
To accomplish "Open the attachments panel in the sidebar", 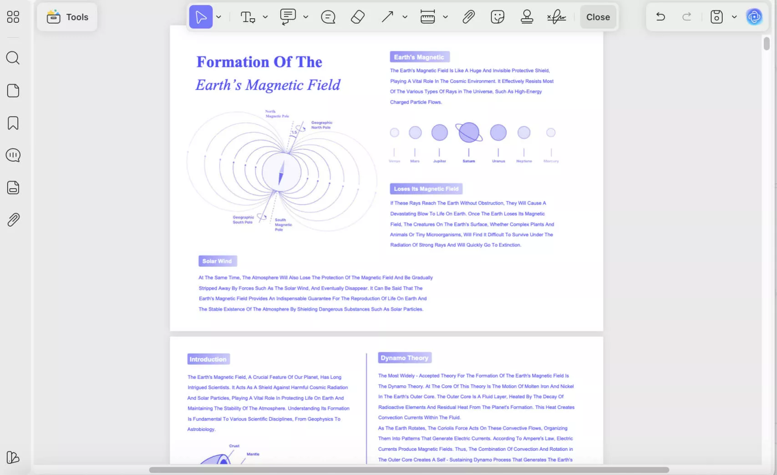I will tap(13, 220).
